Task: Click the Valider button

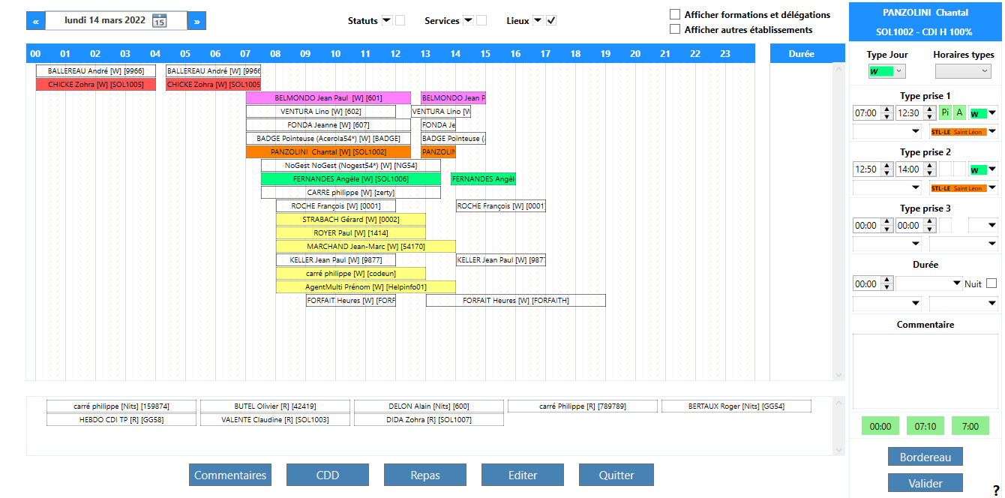Action: point(925,483)
